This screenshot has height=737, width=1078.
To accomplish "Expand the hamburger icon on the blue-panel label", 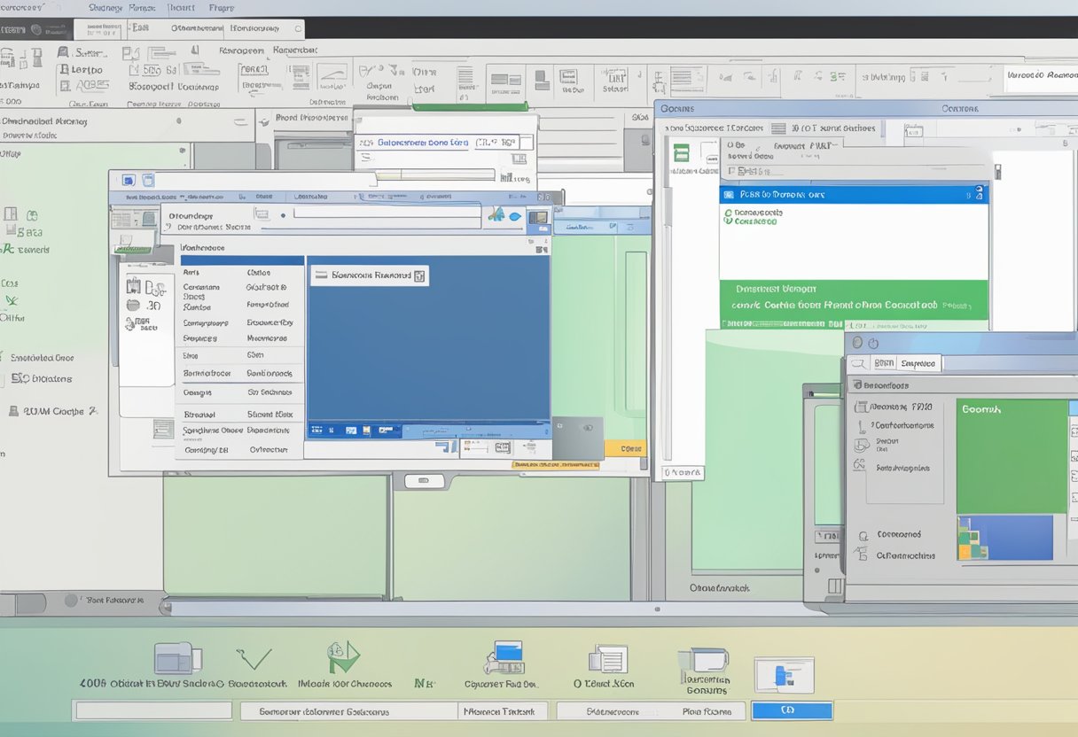I will coord(322,275).
